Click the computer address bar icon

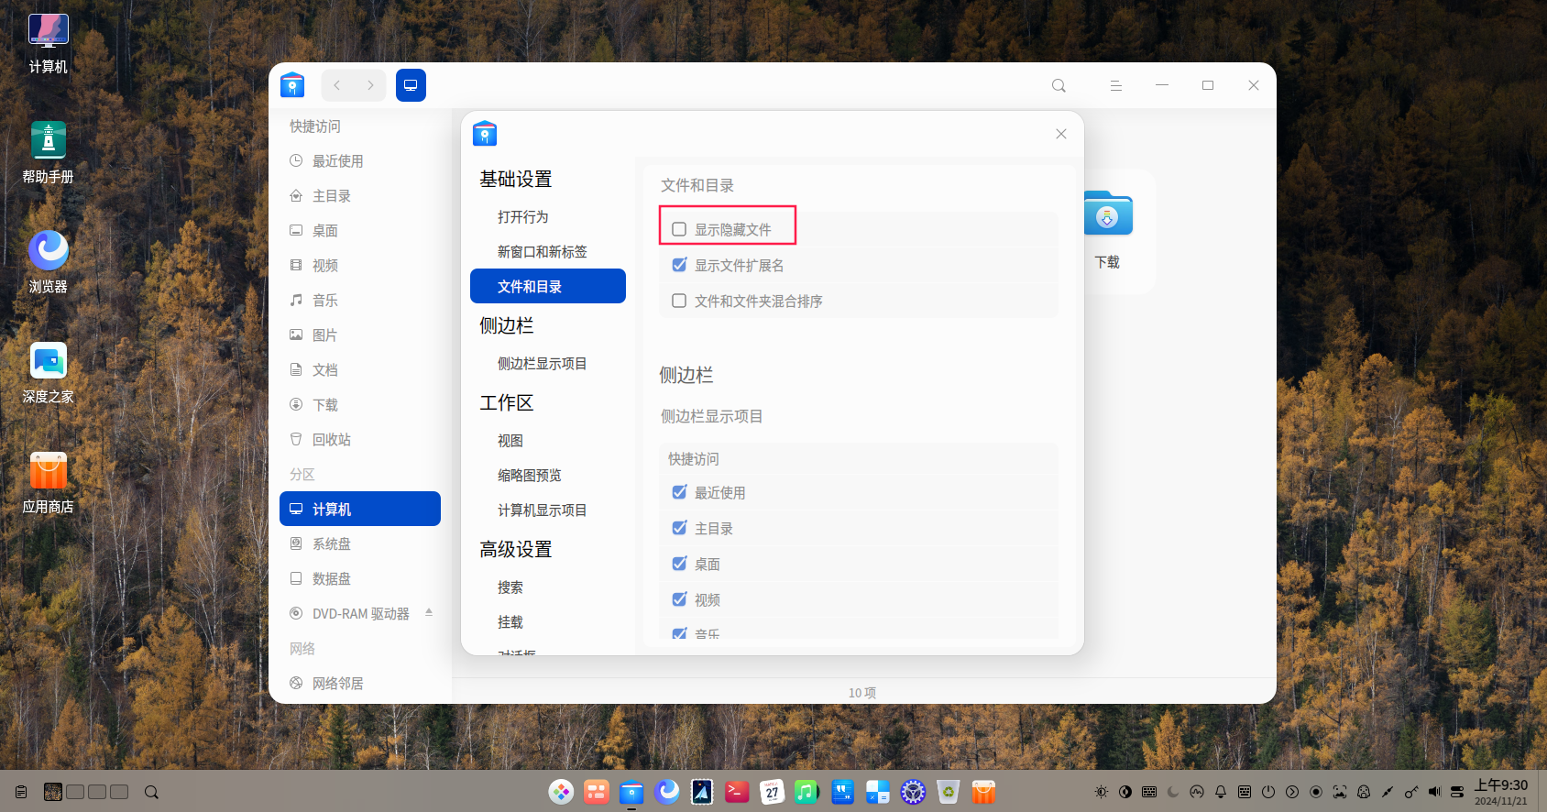(411, 85)
